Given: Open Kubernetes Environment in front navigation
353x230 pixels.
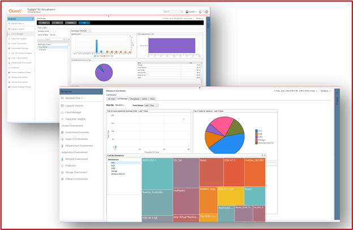Looking at the screenshot, I should click(x=75, y=152).
